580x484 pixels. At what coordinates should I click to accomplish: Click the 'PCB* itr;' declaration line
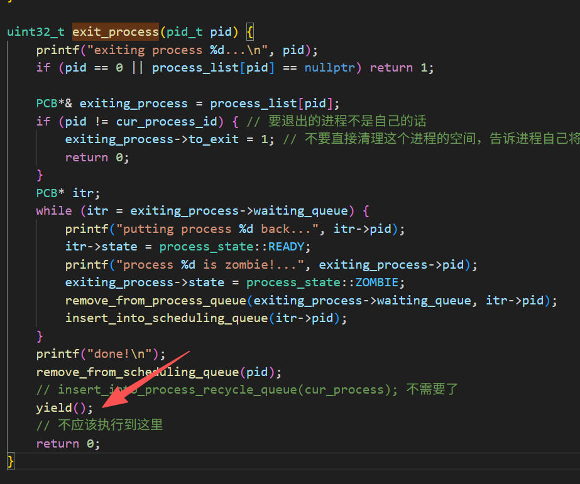point(68,193)
